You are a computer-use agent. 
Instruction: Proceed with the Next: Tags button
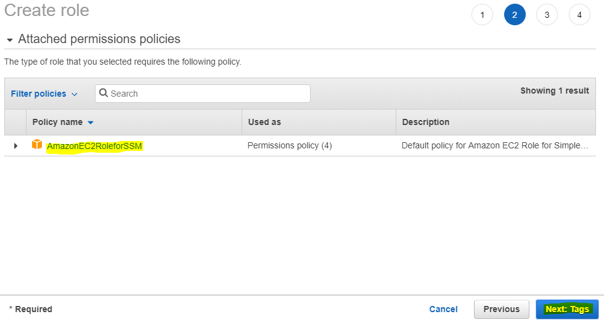click(x=567, y=309)
